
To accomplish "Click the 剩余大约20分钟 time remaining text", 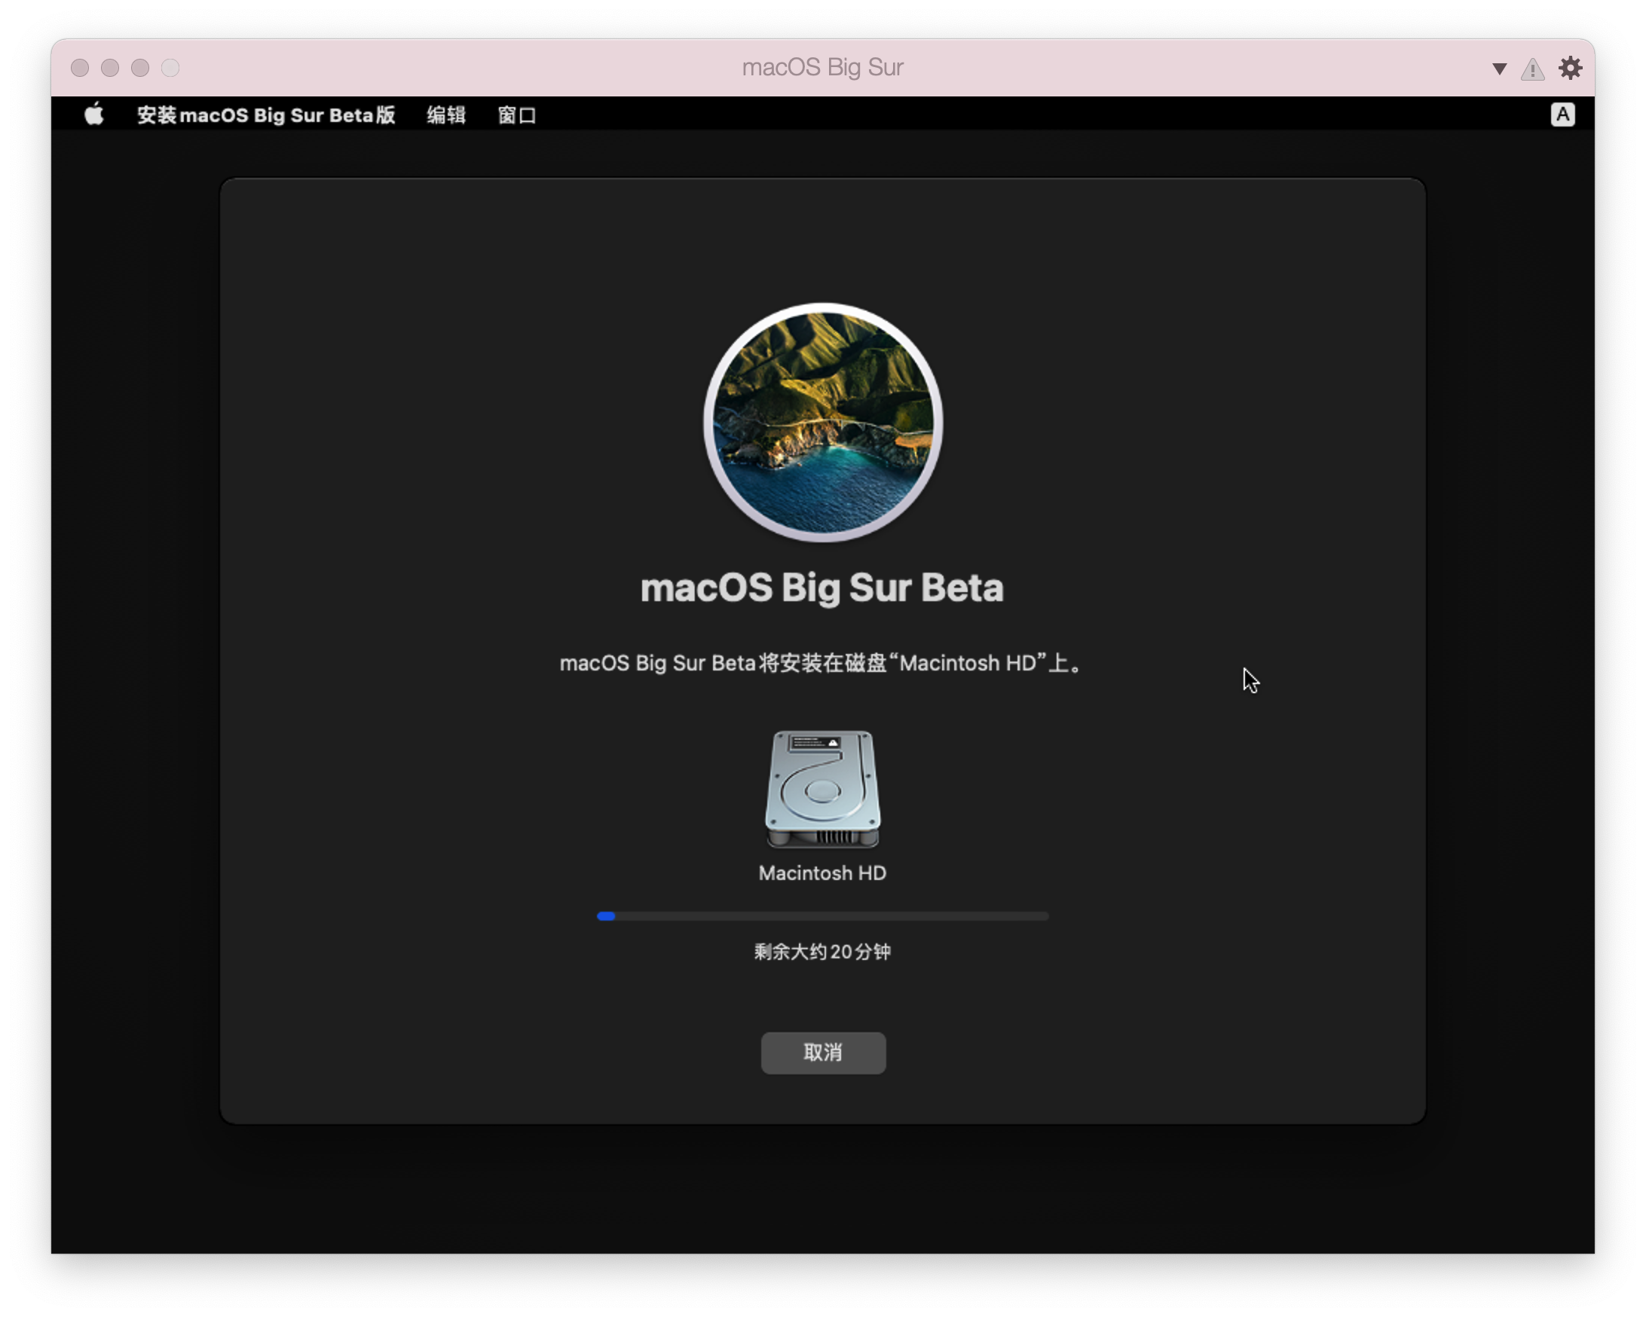I will coord(822,952).
